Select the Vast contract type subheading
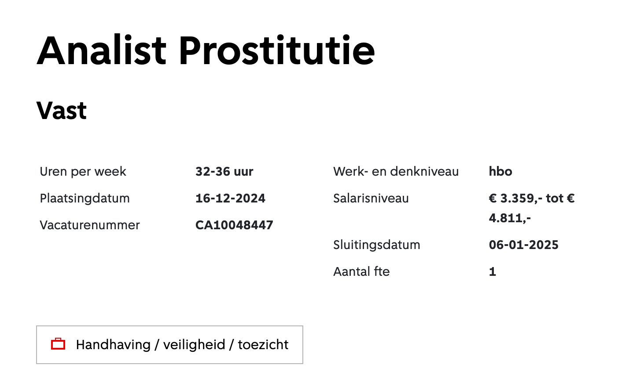The height and width of the screenshot is (390, 618). point(62,110)
